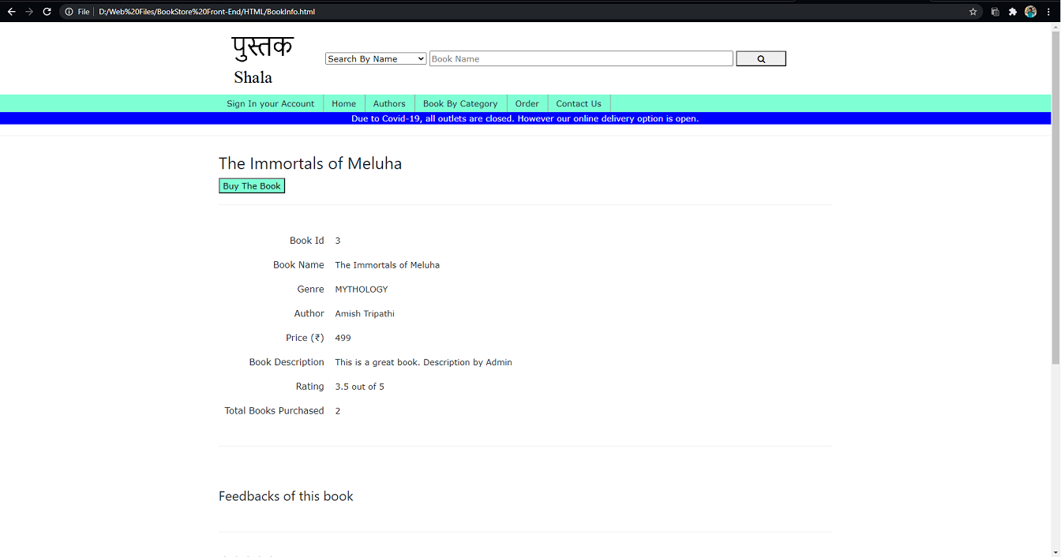
Task: Click the bookmark star in the address bar
Action: pos(973,11)
